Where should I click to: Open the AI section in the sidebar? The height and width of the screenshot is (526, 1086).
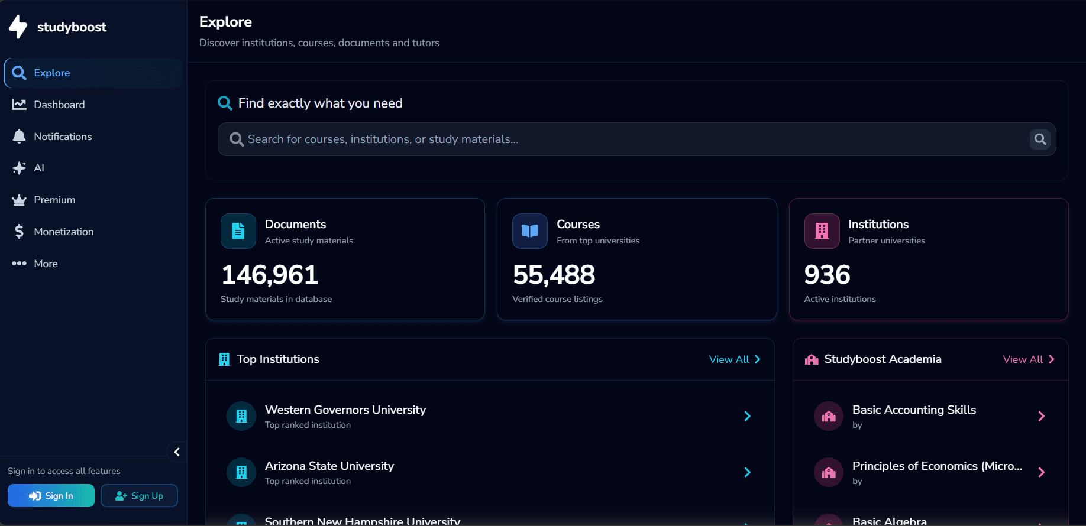pyautogui.click(x=39, y=168)
